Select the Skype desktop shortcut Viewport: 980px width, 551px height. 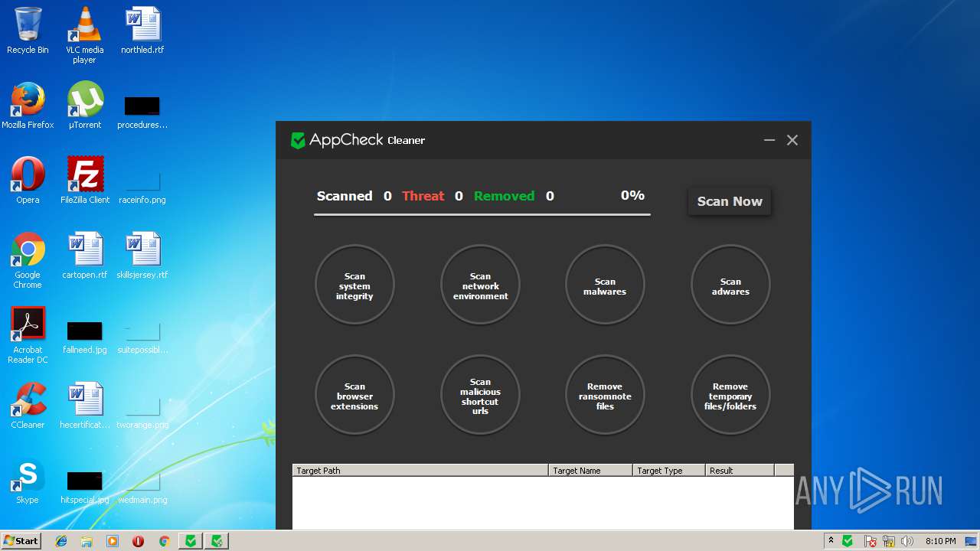28,481
